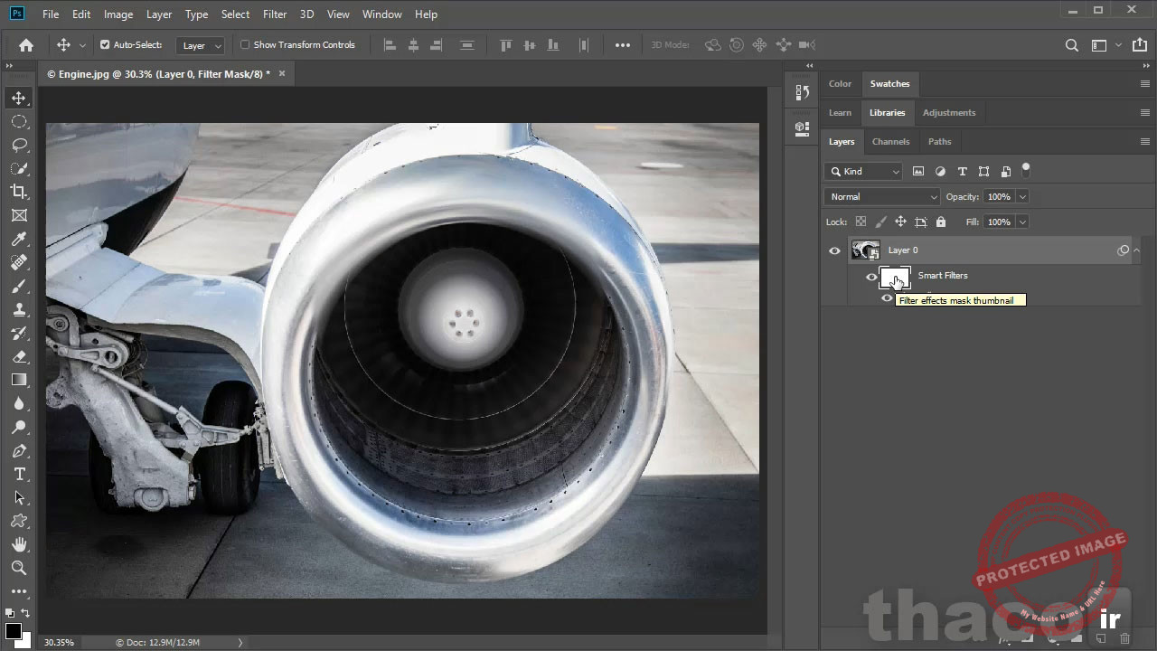Screen dimensions: 1157x651
Task: Open Opacity slider dropdown arrow
Action: coord(1023,196)
